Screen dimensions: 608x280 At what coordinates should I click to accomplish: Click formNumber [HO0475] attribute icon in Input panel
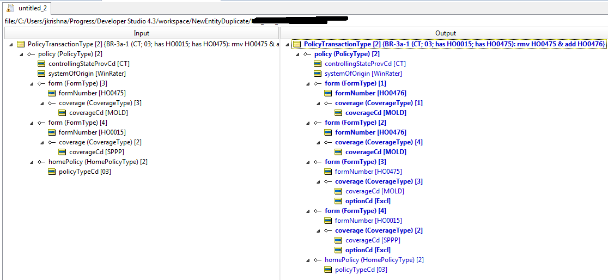coord(52,93)
